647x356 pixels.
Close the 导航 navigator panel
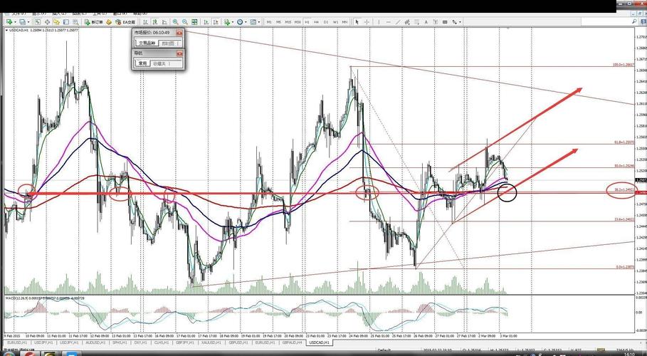(179, 53)
